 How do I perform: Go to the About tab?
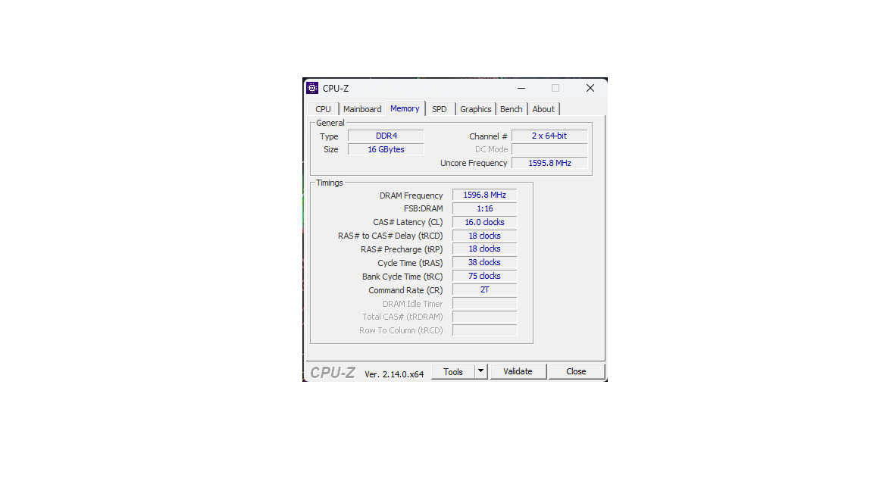[543, 109]
